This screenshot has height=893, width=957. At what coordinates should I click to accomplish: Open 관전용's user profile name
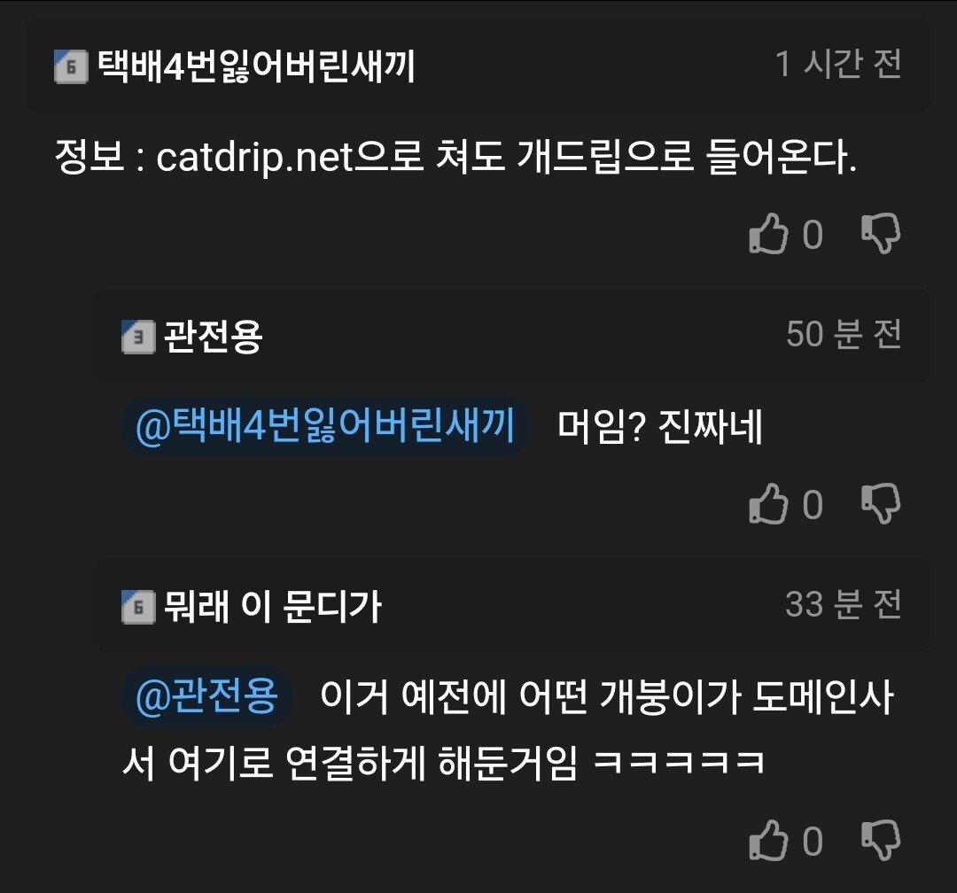click(x=213, y=337)
